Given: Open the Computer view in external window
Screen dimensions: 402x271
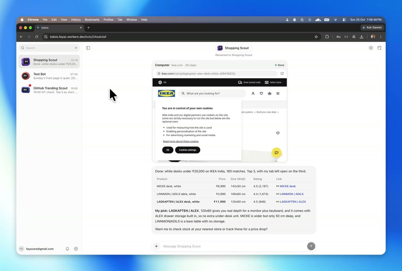Looking at the screenshot, I should pos(282,74).
